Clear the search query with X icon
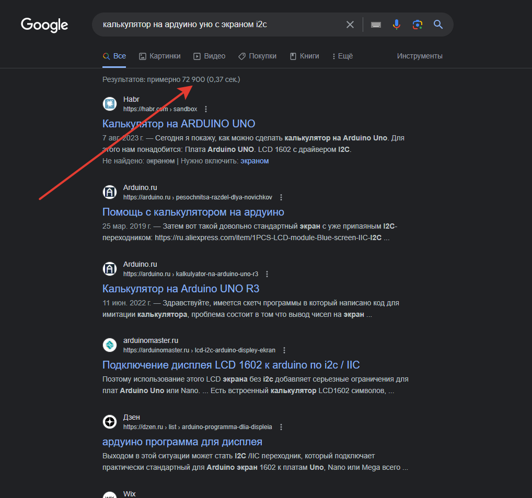This screenshot has height=498, width=532. click(x=350, y=25)
